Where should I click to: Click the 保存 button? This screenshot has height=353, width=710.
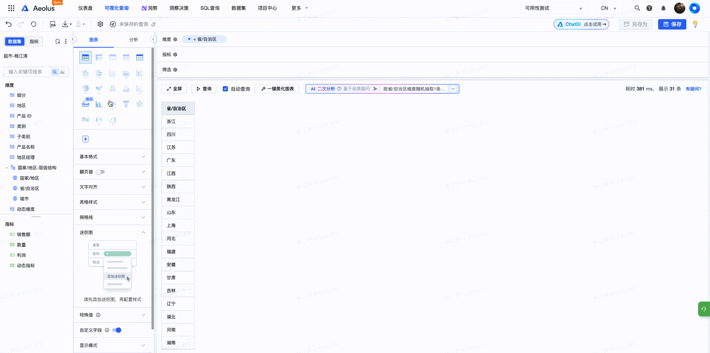[672, 24]
